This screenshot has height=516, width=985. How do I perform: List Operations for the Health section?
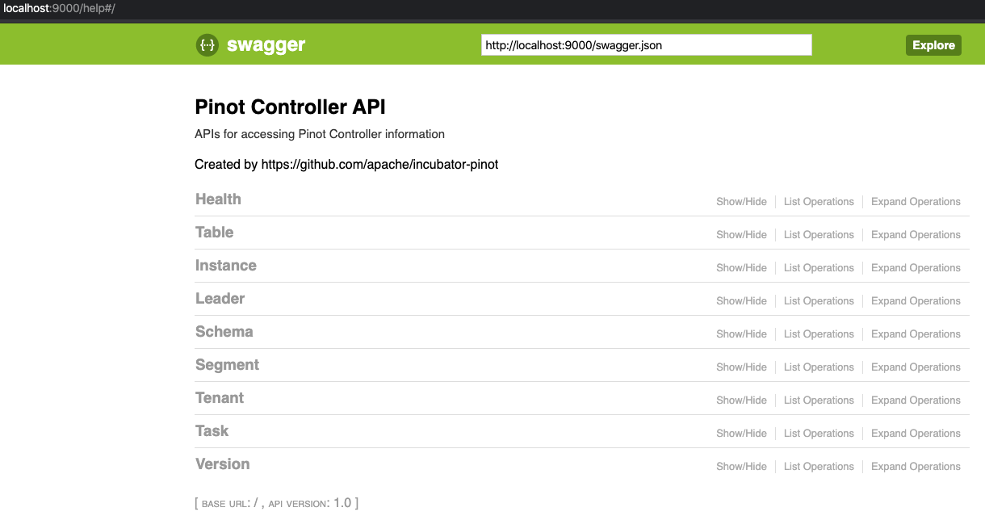pos(819,202)
